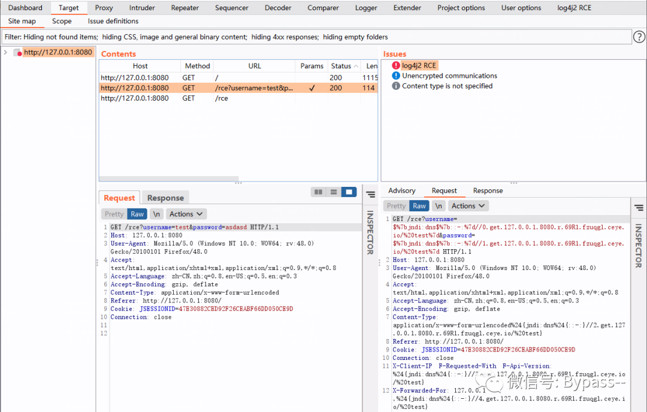Open the Sequencer tab
647x412 pixels.
[x=231, y=8]
